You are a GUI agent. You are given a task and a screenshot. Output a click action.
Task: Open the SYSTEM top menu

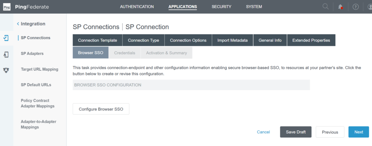coord(254,7)
